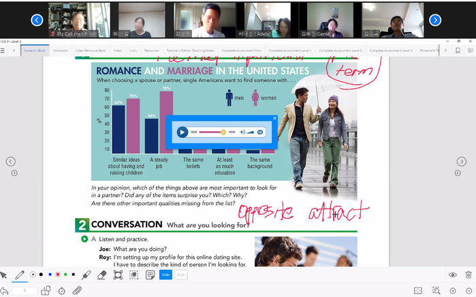
Task: Open the Video Resource Book tab
Action: [90, 50]
